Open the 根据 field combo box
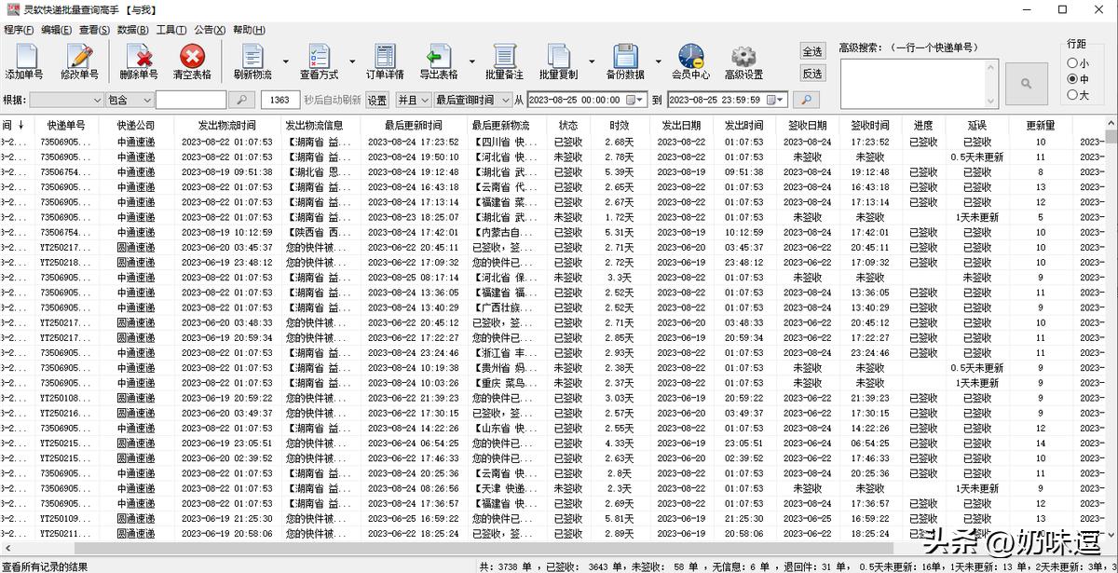The height and width of the screenshot is (573, 1118). click(x=66, y=100)
